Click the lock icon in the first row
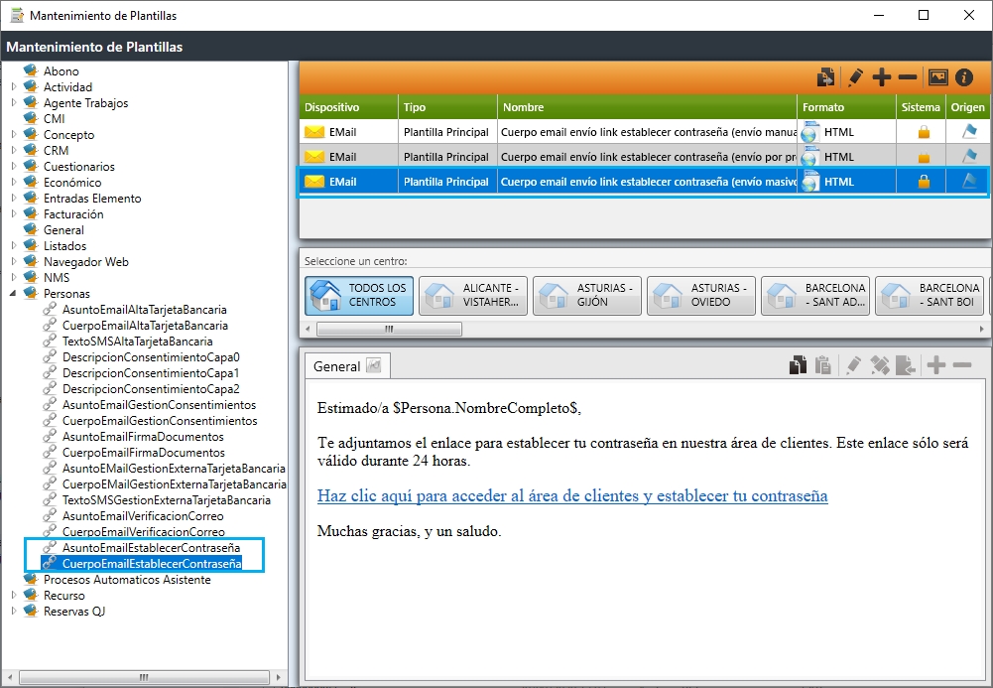The width and height of the screenshot is (993, 688). (924, 132)
